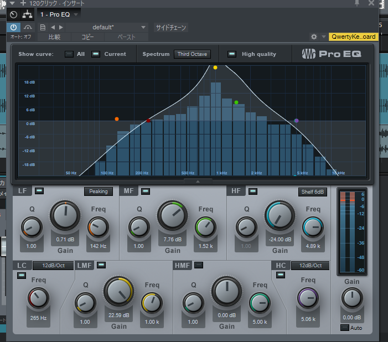Open the default preset dropdown
This screenshot has width=388, height=342.
click(107, 27)
